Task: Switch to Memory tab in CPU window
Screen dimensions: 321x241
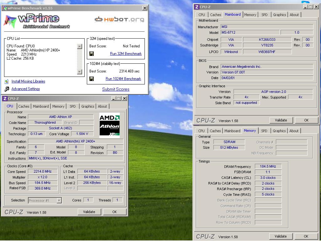Action: [58, 106]
